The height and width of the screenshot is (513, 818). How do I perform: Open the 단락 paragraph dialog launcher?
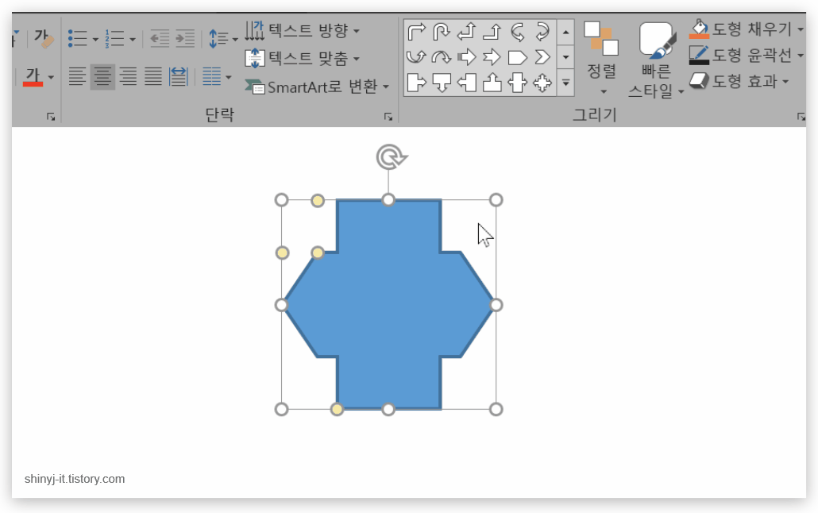tap(388, 117)
